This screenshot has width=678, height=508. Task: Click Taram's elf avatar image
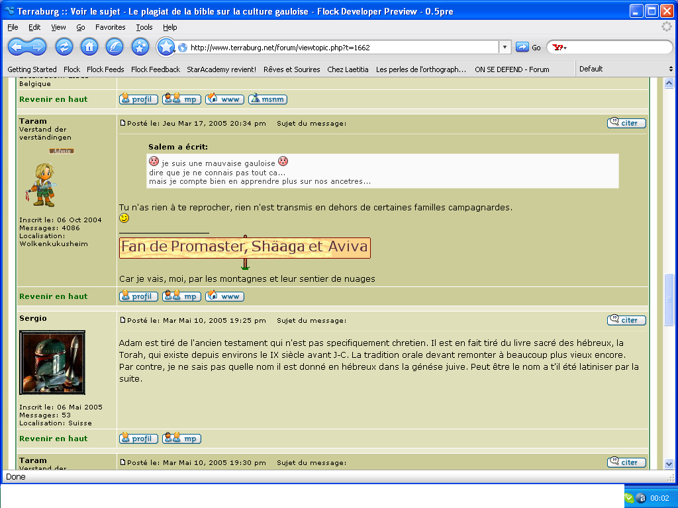pyautogui.click(x=42, y=185)
